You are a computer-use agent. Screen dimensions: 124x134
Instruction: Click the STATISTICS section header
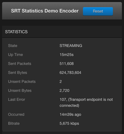pos(16,32)
